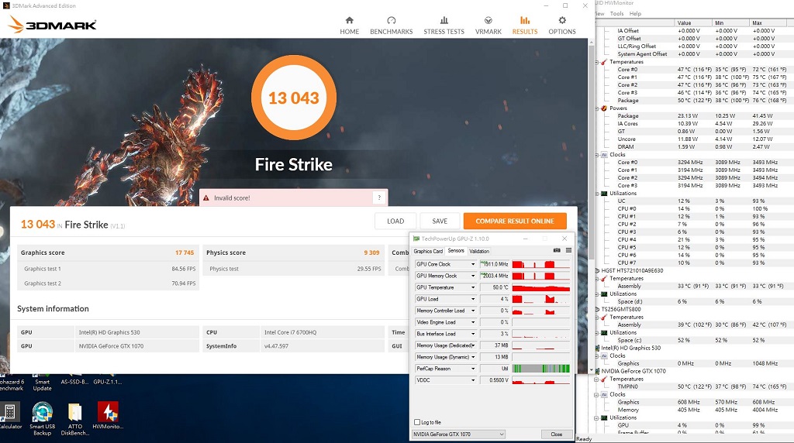794x443 pixels.
Task: Switch to GPU-Z Graphics Card tab
Action: pyautogui.click(x=428, y=251)
